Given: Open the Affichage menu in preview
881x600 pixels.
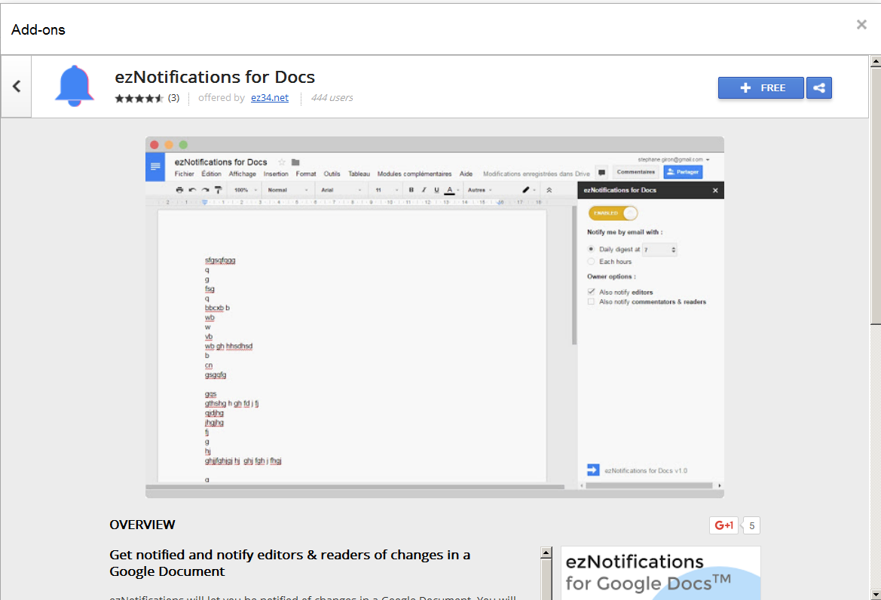Looking at the screenshot, I should (x=242, y=174).
